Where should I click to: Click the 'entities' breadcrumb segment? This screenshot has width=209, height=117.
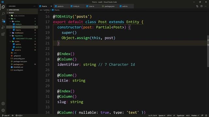point(47,10)
